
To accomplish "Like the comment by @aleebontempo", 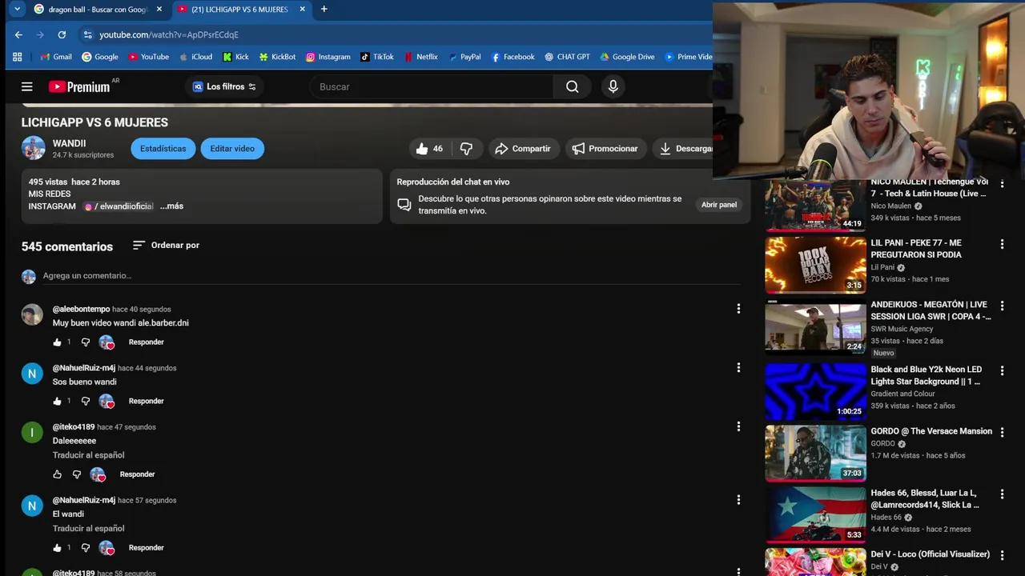I will tap(57, 342).
